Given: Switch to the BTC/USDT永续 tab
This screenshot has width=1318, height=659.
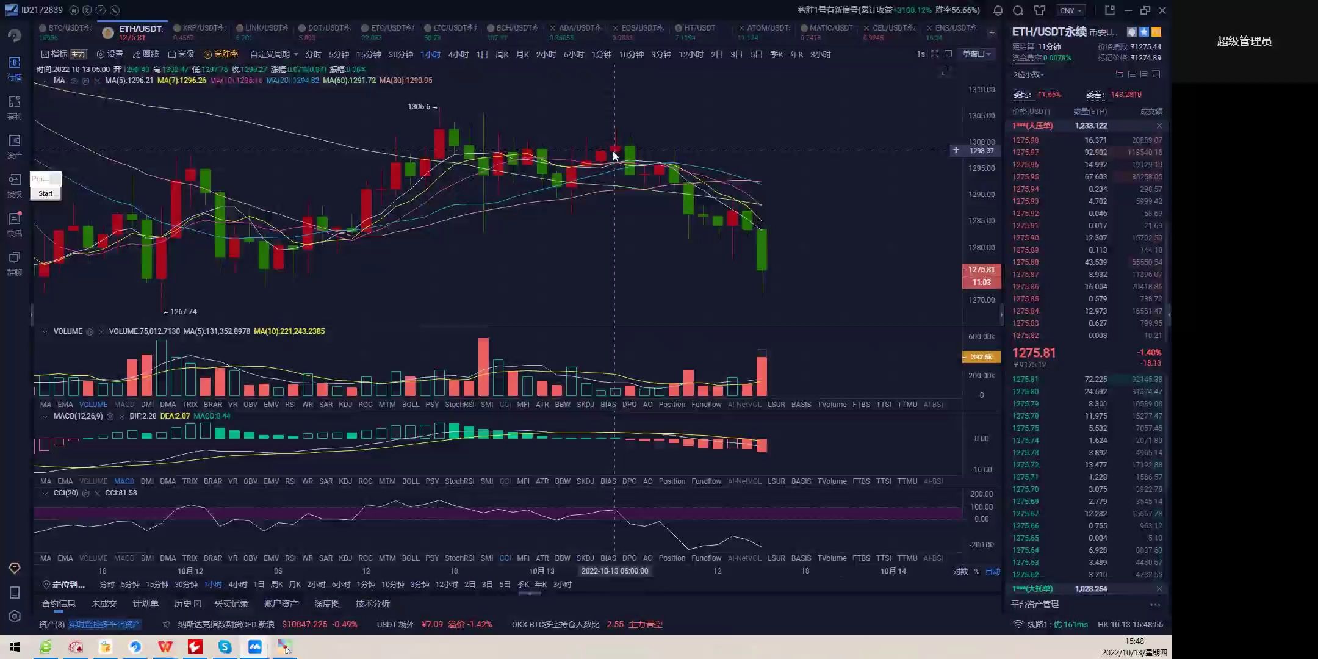Looking at the screenshot, I should 65,32.
